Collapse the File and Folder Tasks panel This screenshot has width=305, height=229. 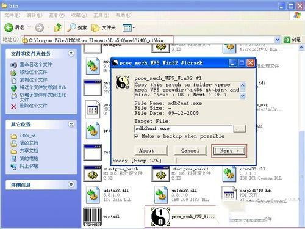(71, 53)
